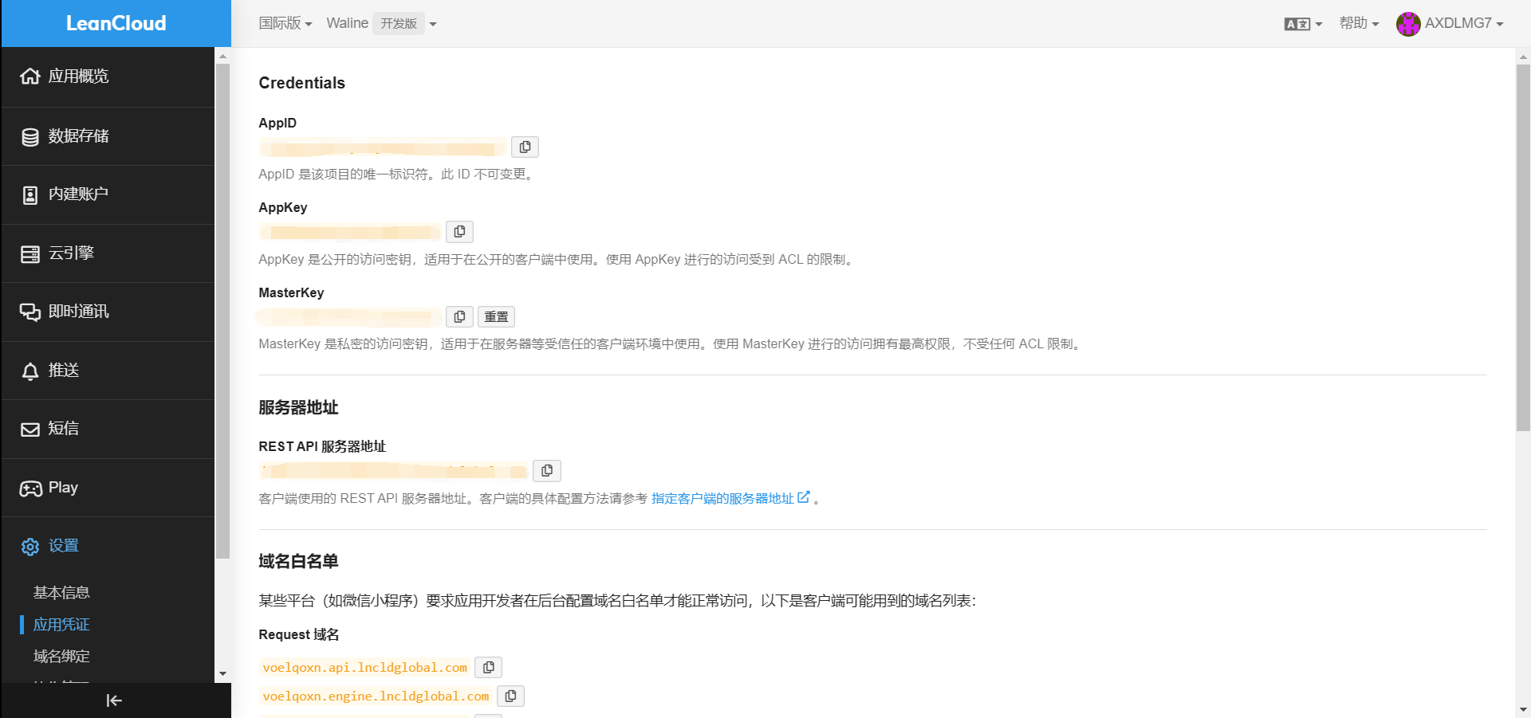Click the hidden MasterKey value field
This screenshot has height=718, width=1531.
click(x=349, y=317)
